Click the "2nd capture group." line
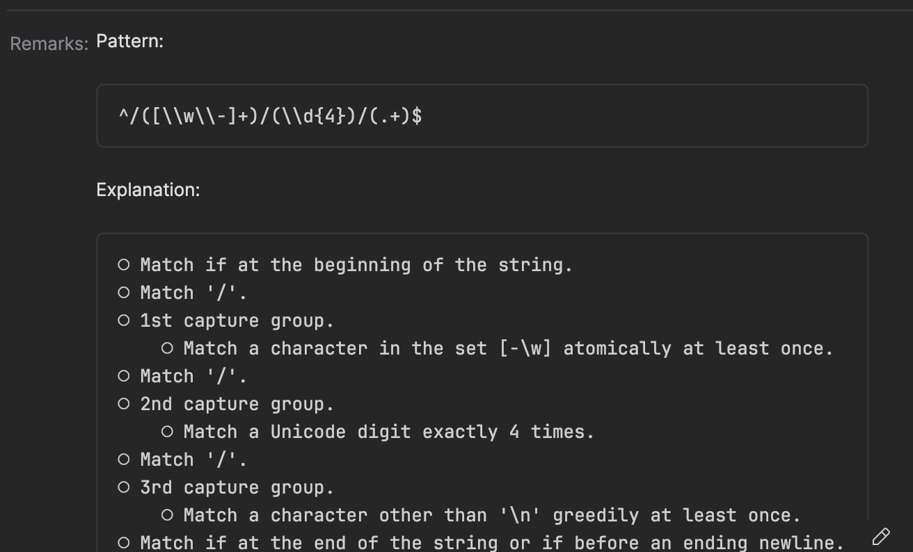 click(237, 404)
